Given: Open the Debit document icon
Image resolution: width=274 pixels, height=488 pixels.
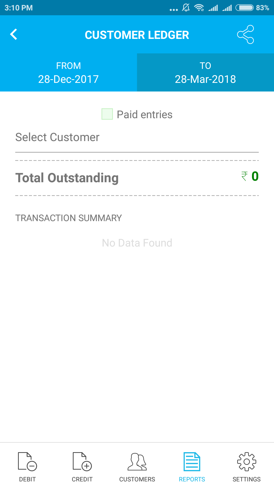Looking at the screenshot, I should coord(27,461).
